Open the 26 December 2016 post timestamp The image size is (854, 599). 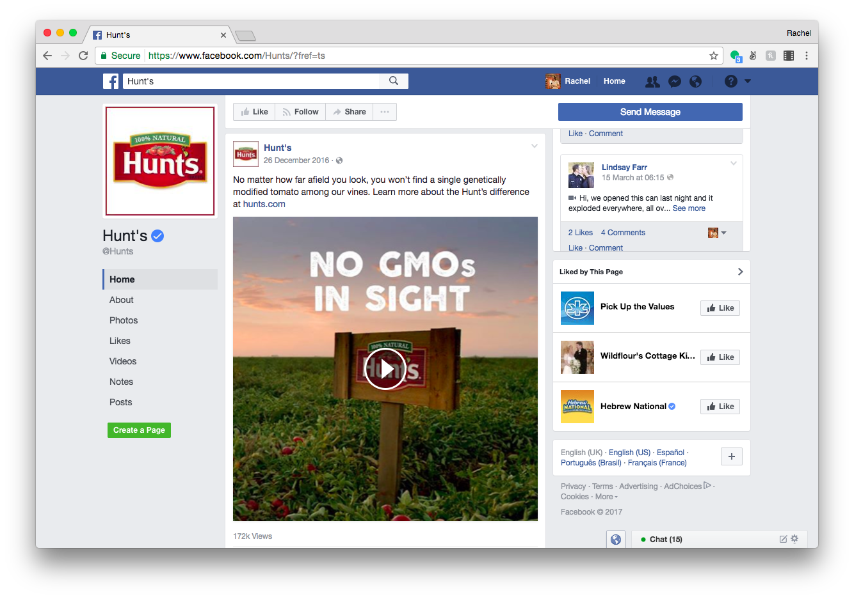tap(296, 160)
